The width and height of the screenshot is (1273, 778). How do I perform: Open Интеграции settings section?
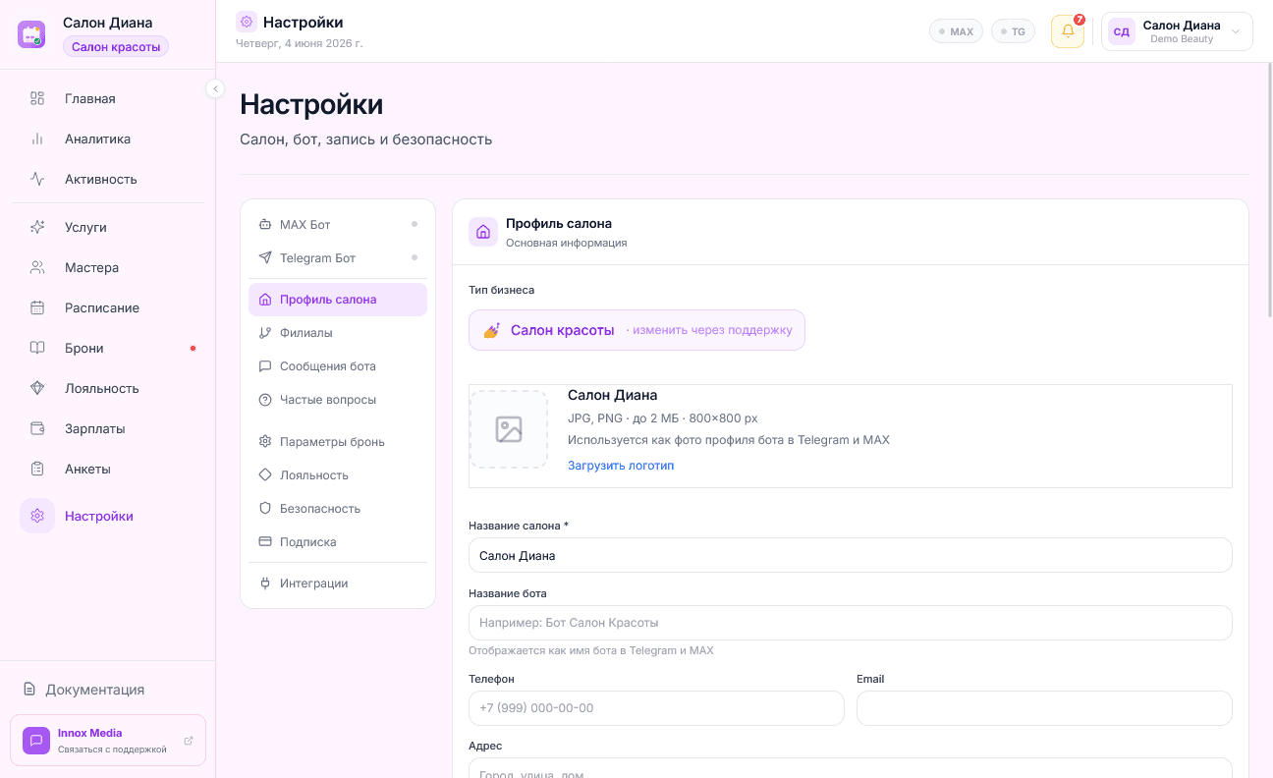coord(338,583)
